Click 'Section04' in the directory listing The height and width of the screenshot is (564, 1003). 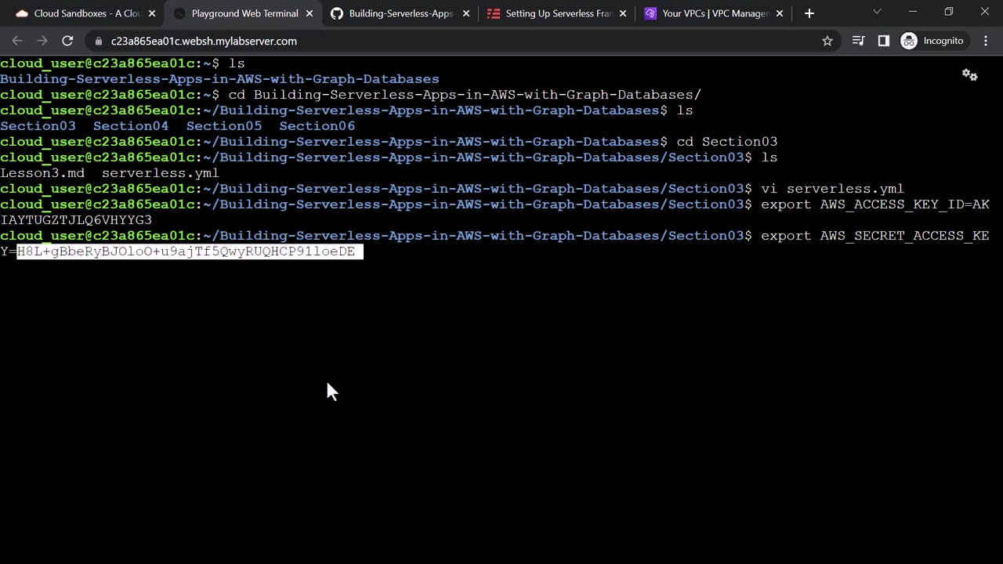click(131, 126)
